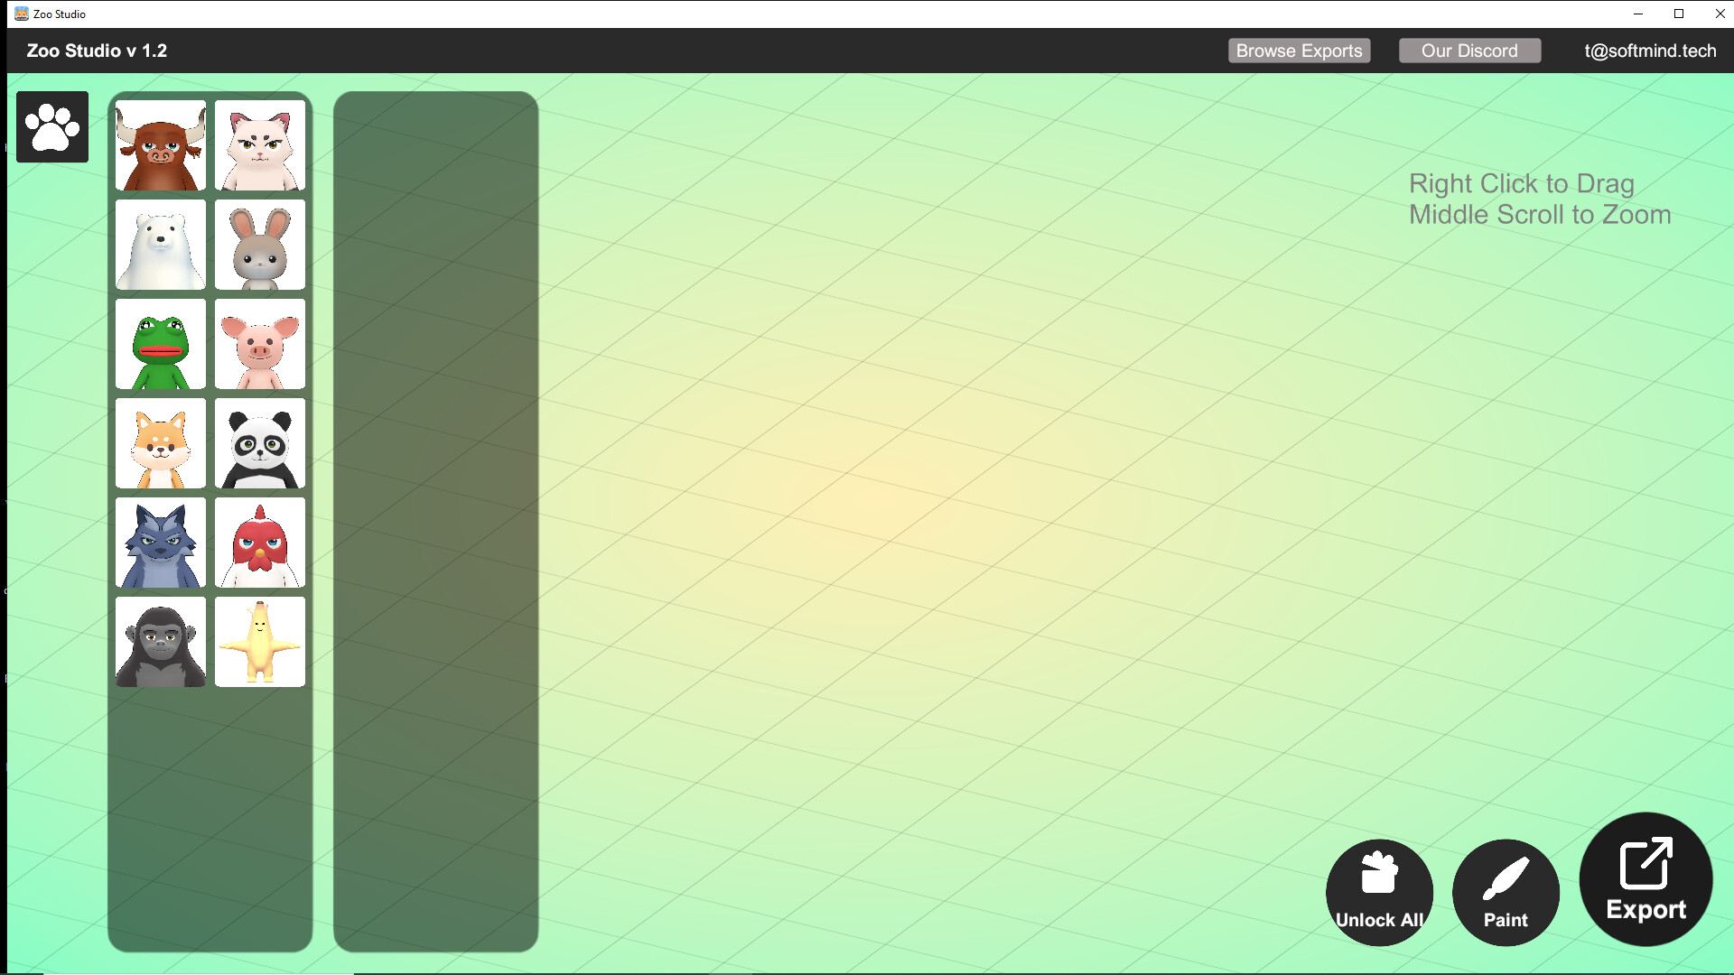The height and width of the screenshot is (975, 1734).
Task: Pick the banana character
Action: tap(259, 641)
